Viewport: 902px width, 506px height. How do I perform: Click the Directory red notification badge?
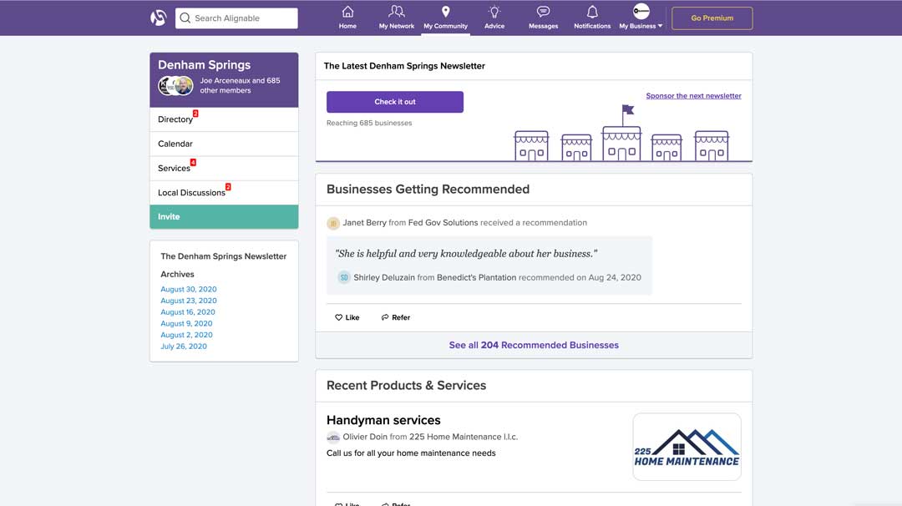195,114
